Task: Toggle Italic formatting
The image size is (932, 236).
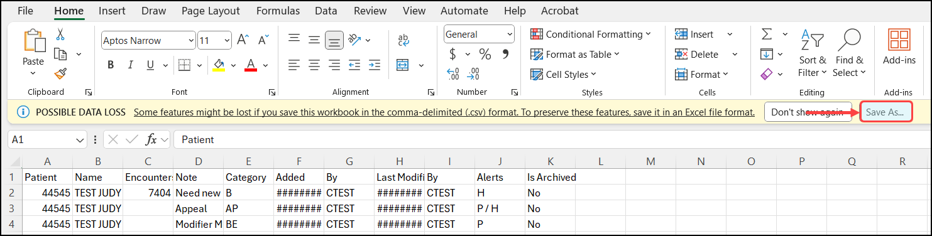Action: pos(130,65)
